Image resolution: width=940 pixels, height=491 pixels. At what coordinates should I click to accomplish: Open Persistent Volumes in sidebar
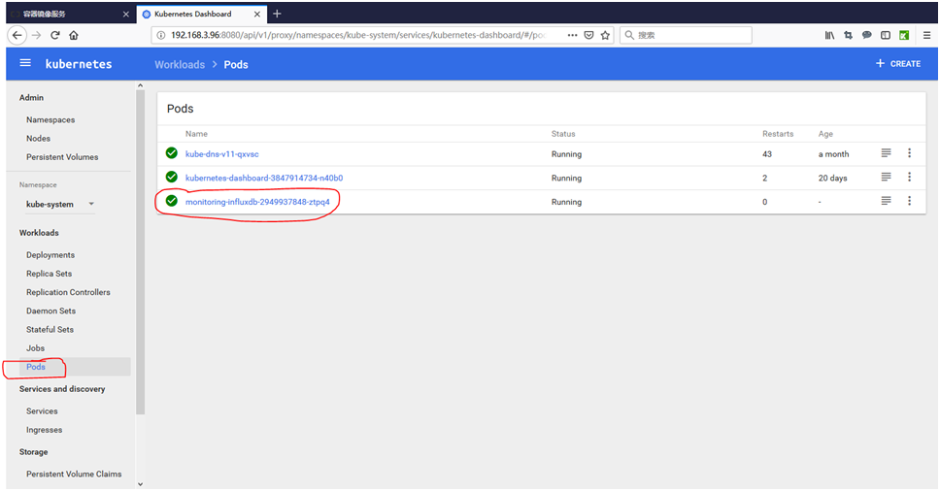click(x=62, y=157)
